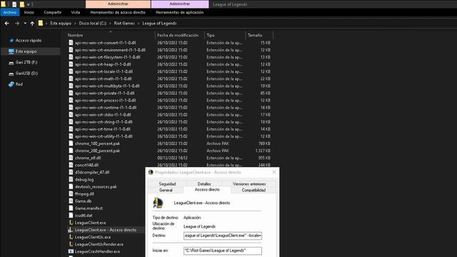
Task: Select api-ms-win-crt-convert-l1-1-0.dll file name
Action: pos(105,43)
